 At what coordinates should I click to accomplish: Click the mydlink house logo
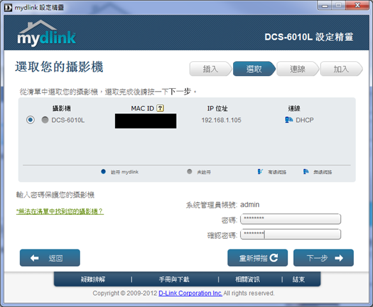[47, 33]
